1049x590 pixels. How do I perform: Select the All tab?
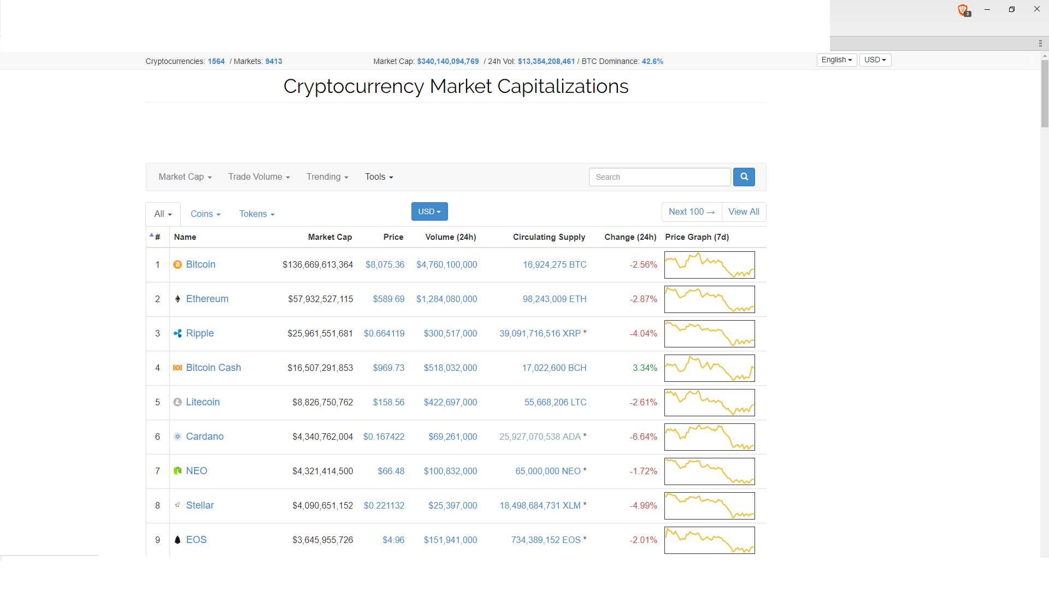point(163,214)
